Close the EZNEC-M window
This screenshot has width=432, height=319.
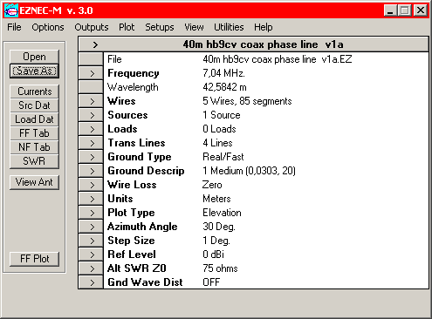tap(421, 10)
